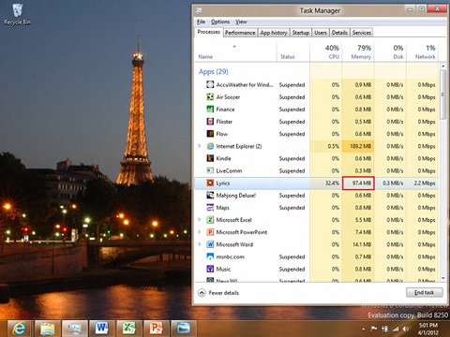Sort processes by the Memory column
The height and width of the screenshot is (337, 450).
[x=358, y=51]
